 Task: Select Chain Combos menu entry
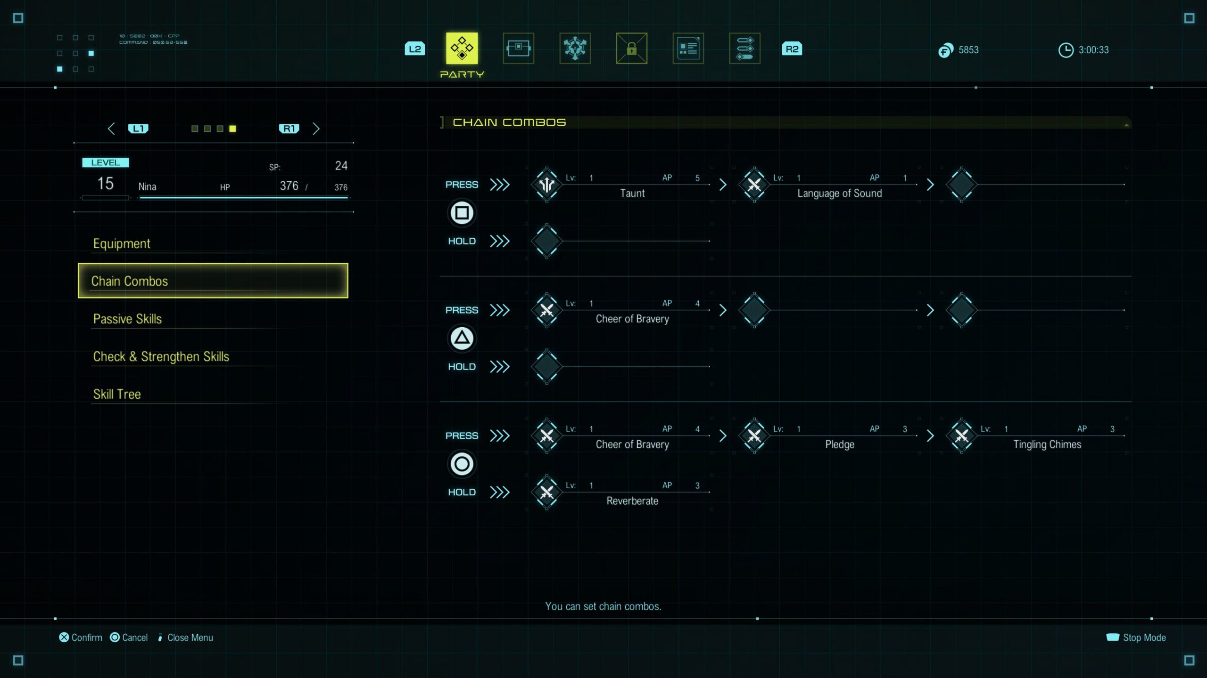[213, 281]
